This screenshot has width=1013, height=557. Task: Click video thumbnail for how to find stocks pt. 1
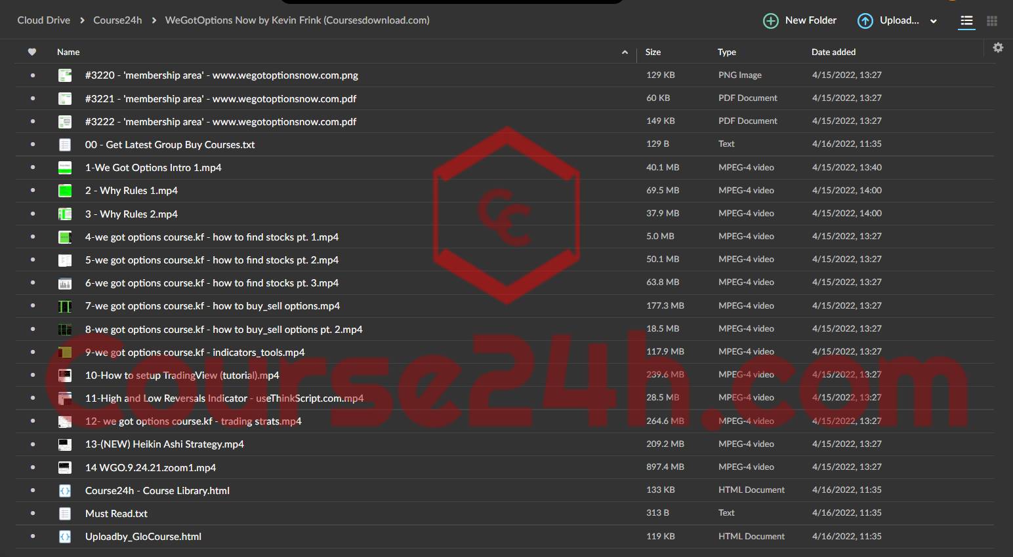click(65, 237)
